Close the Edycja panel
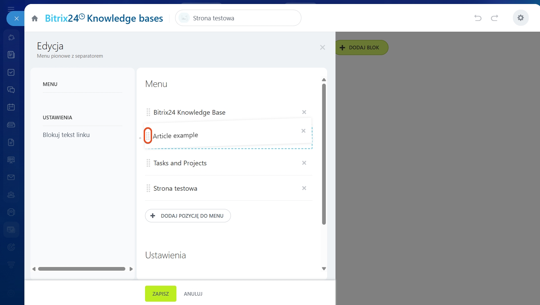Screen dimensions: 540x305 [x=322, y=47]
